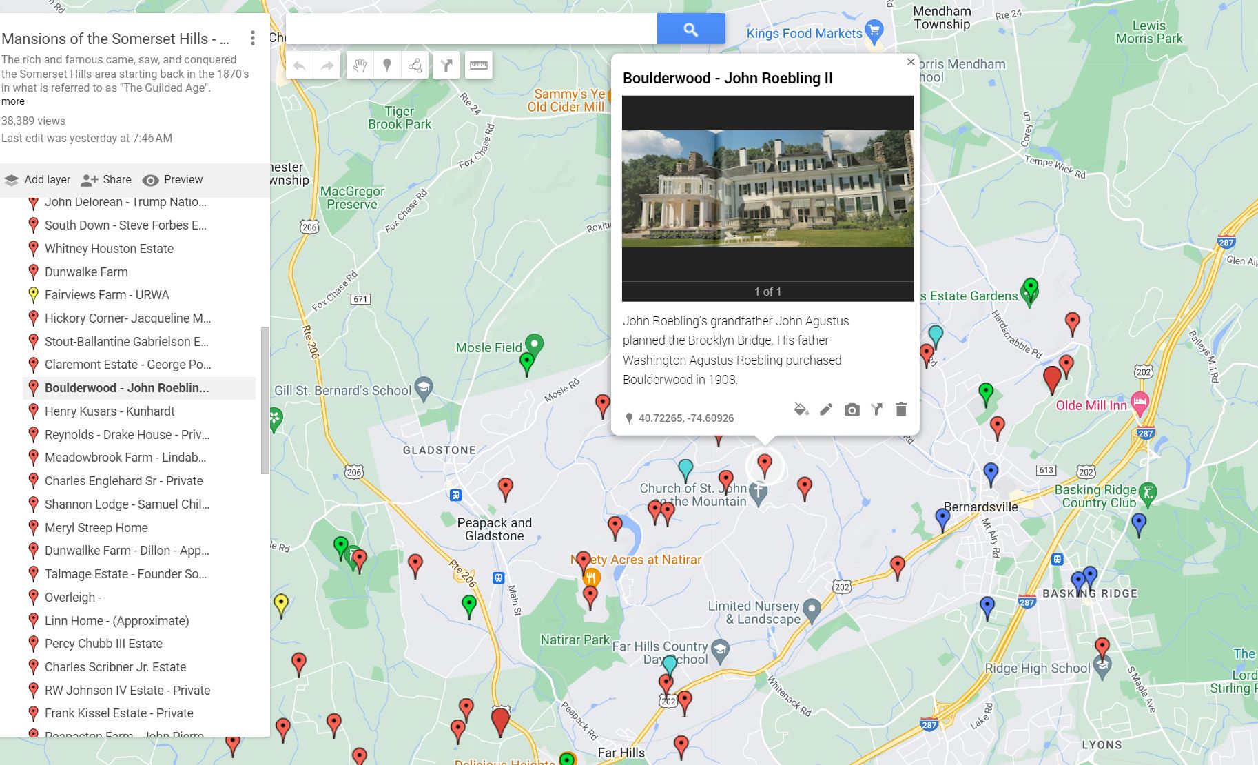Screen dimensions: 1258x765
Task: Select the Add marker tool
Action: (x=387, y=65)
